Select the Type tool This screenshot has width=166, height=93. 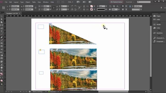(x=2, y=31)
